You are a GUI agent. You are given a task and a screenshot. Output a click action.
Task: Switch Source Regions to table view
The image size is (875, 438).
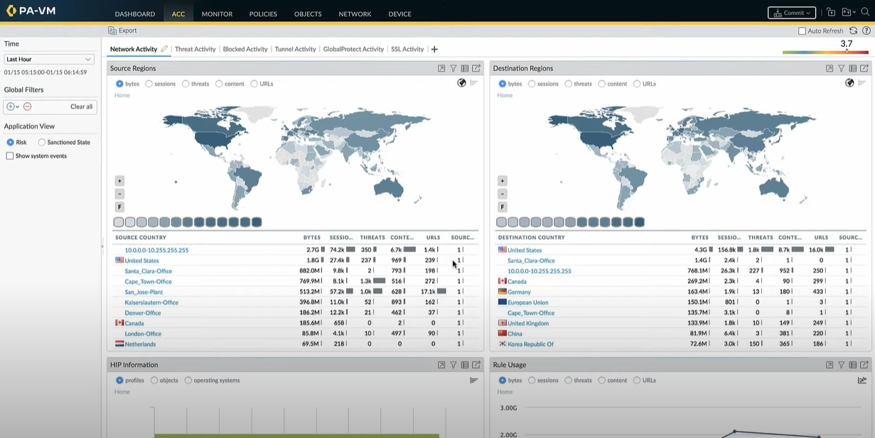[x=464, y=68]
